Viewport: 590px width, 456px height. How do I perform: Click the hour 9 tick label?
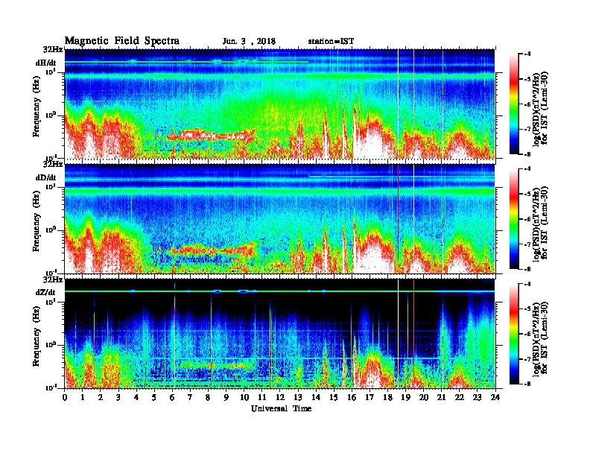226,397
